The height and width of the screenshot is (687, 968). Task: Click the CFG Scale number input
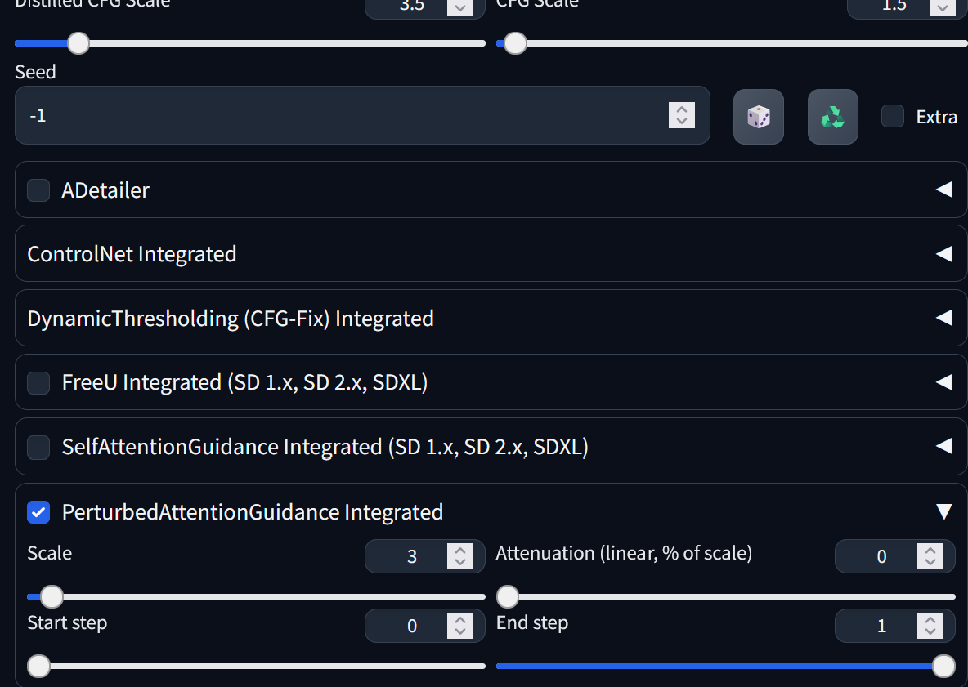(x=906, y=7)
